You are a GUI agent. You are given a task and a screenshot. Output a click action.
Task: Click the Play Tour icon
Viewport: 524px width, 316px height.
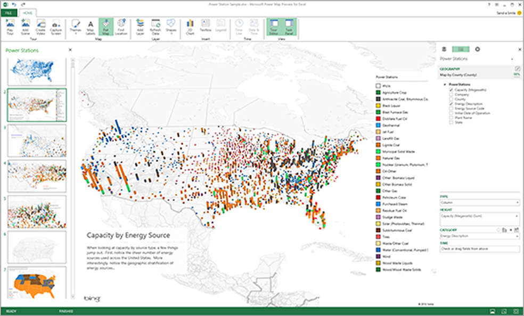coord(10,27)
